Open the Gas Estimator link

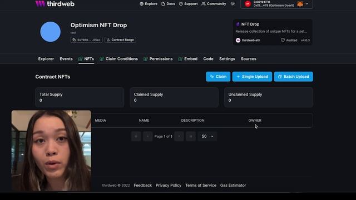coord(233,185)
